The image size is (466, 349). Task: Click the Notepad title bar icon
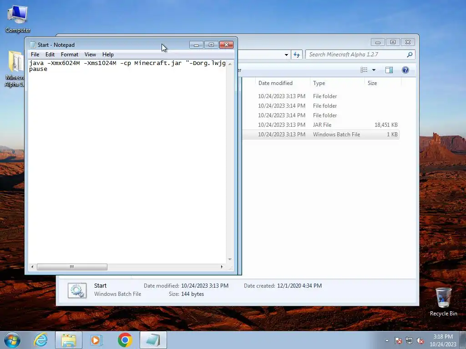[33, 45]
